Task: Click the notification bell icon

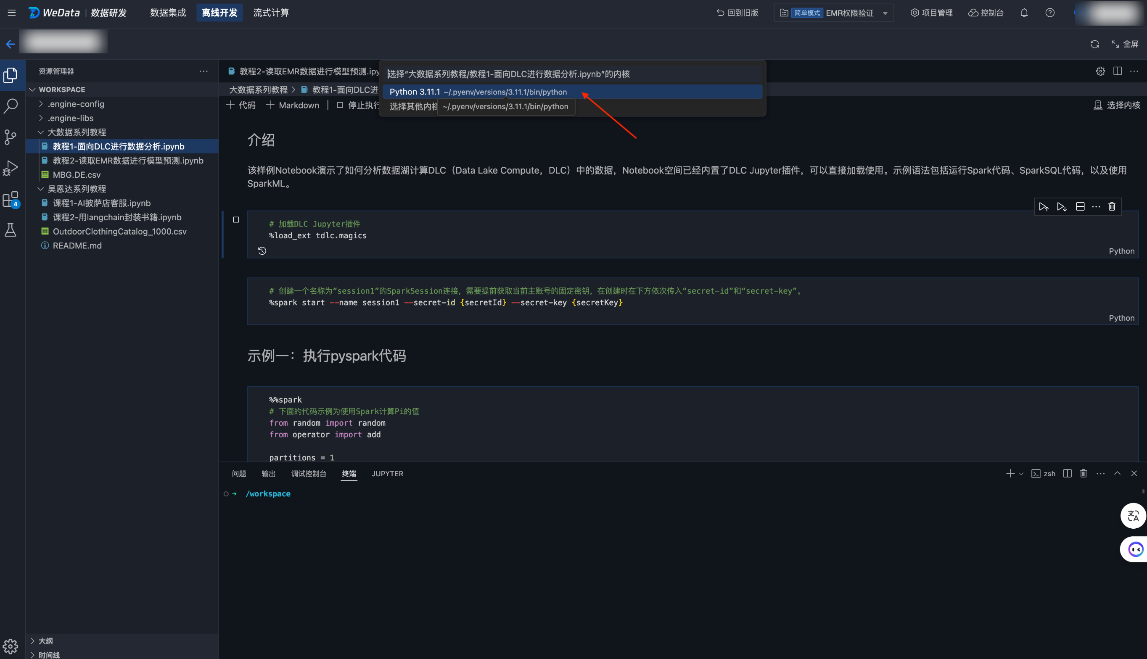Action: pos(1024,13)
